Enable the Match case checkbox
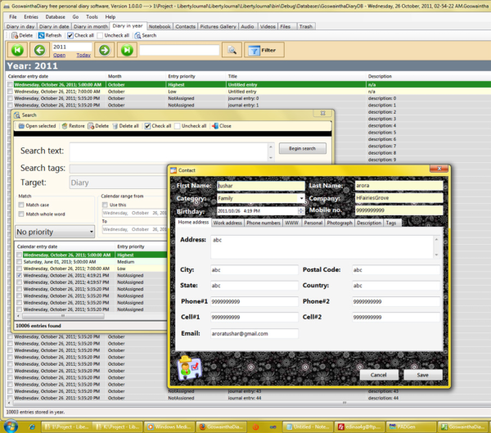The height and width of the screenshot is (433, 491). tap(22, 205)
